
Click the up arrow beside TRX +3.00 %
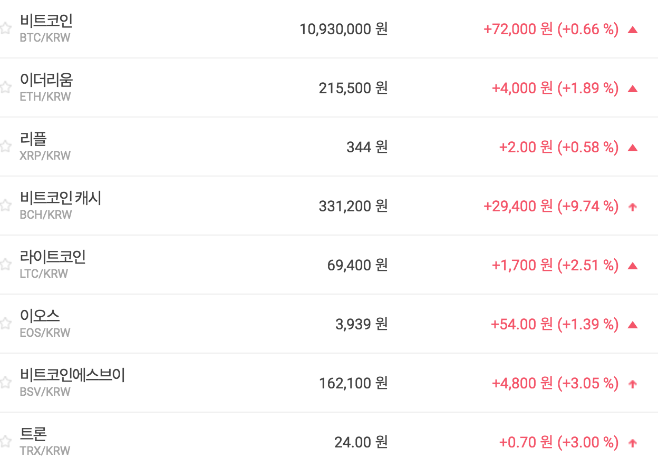[x=633, y=443]
